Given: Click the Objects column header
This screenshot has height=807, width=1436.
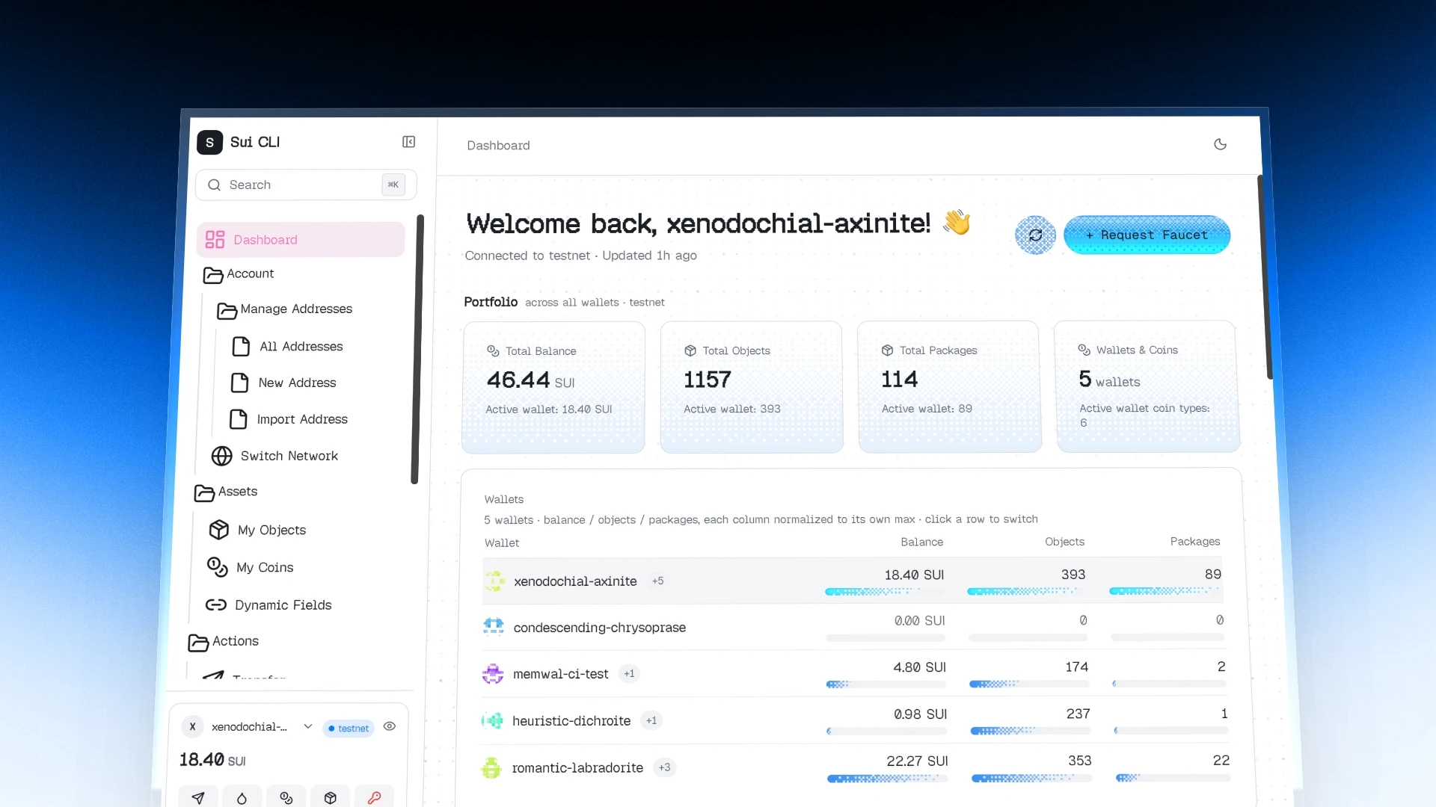Looking at the screenshot, I should pyautogui.click(x=1064, y=542).
